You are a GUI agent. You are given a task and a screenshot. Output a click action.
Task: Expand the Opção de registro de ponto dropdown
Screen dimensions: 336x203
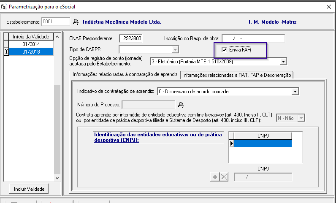click(x=283, y=62)
